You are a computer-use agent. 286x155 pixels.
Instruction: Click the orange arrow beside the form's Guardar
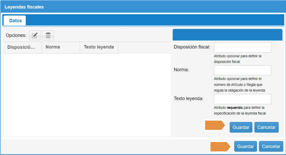point(215,125)
